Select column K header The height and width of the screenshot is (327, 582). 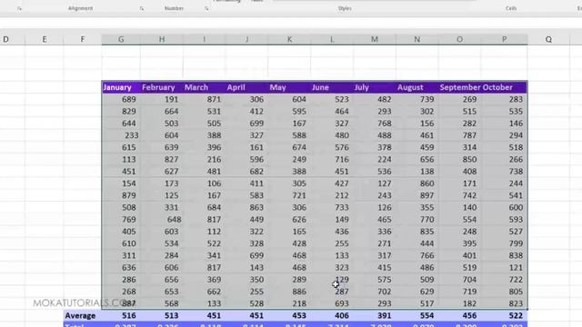click(289, 39)
